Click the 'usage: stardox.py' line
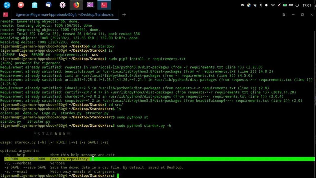Screen dimensions: 316x178 [x=54, y=142]
